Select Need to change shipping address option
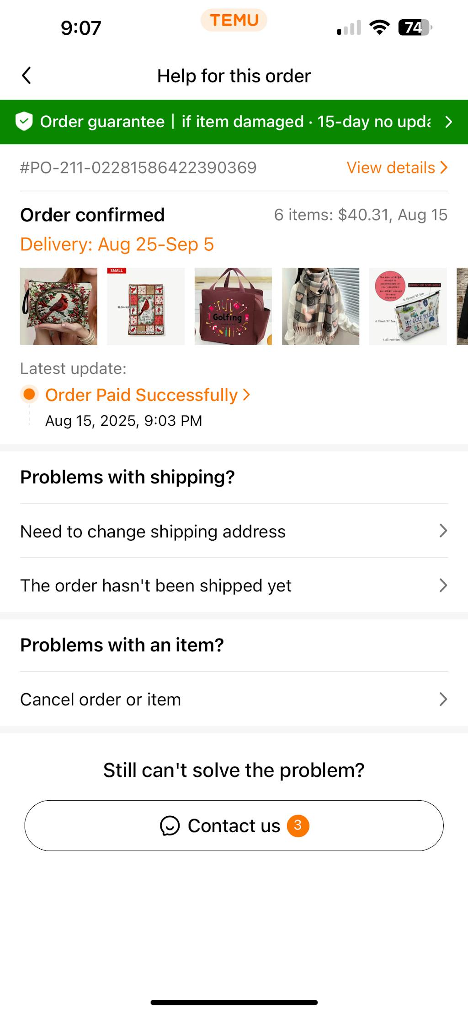Image resolution: width=468 pixels, height=1014 pixels. point(153,531)
